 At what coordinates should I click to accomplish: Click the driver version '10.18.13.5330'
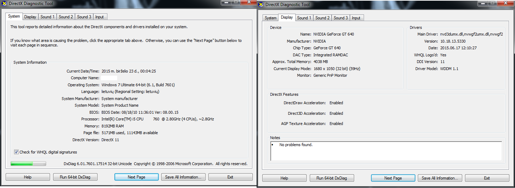click(453, 41)
